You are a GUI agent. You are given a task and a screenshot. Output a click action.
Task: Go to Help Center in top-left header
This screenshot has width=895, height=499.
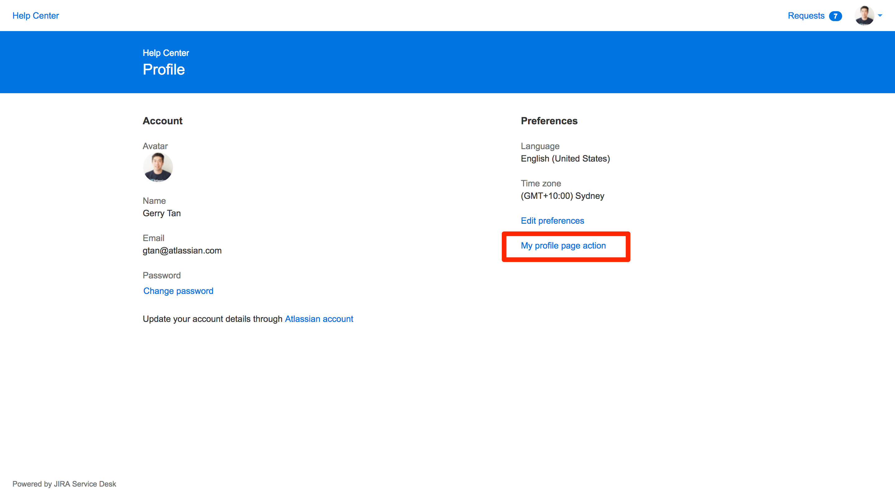tap(36, 16)
